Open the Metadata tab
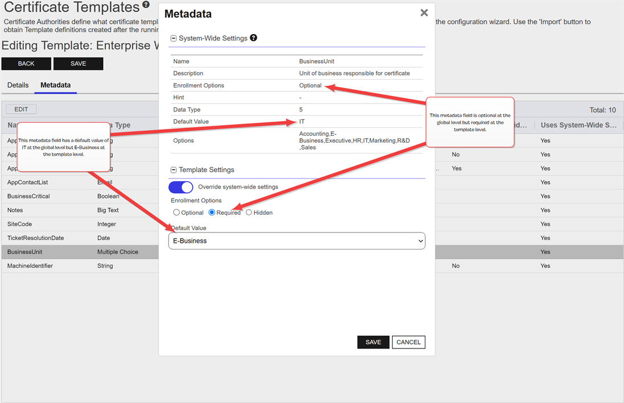The width and height of the screenshot is (624, 403). [x=55, y=85]
